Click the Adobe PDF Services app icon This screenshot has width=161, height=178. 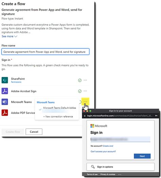pyautogui.click(x=5, y=113)
